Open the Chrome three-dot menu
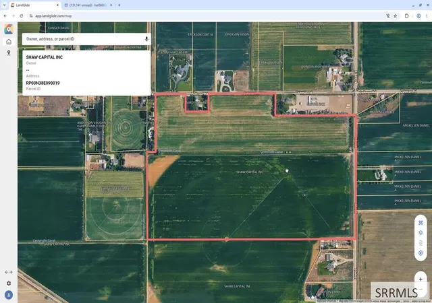Viewport: 432px width, 303px height. (x=427, y=16)
